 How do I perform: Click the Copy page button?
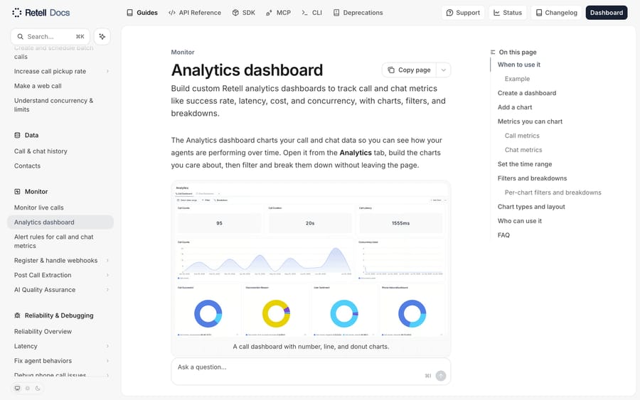tap(409, 70)
